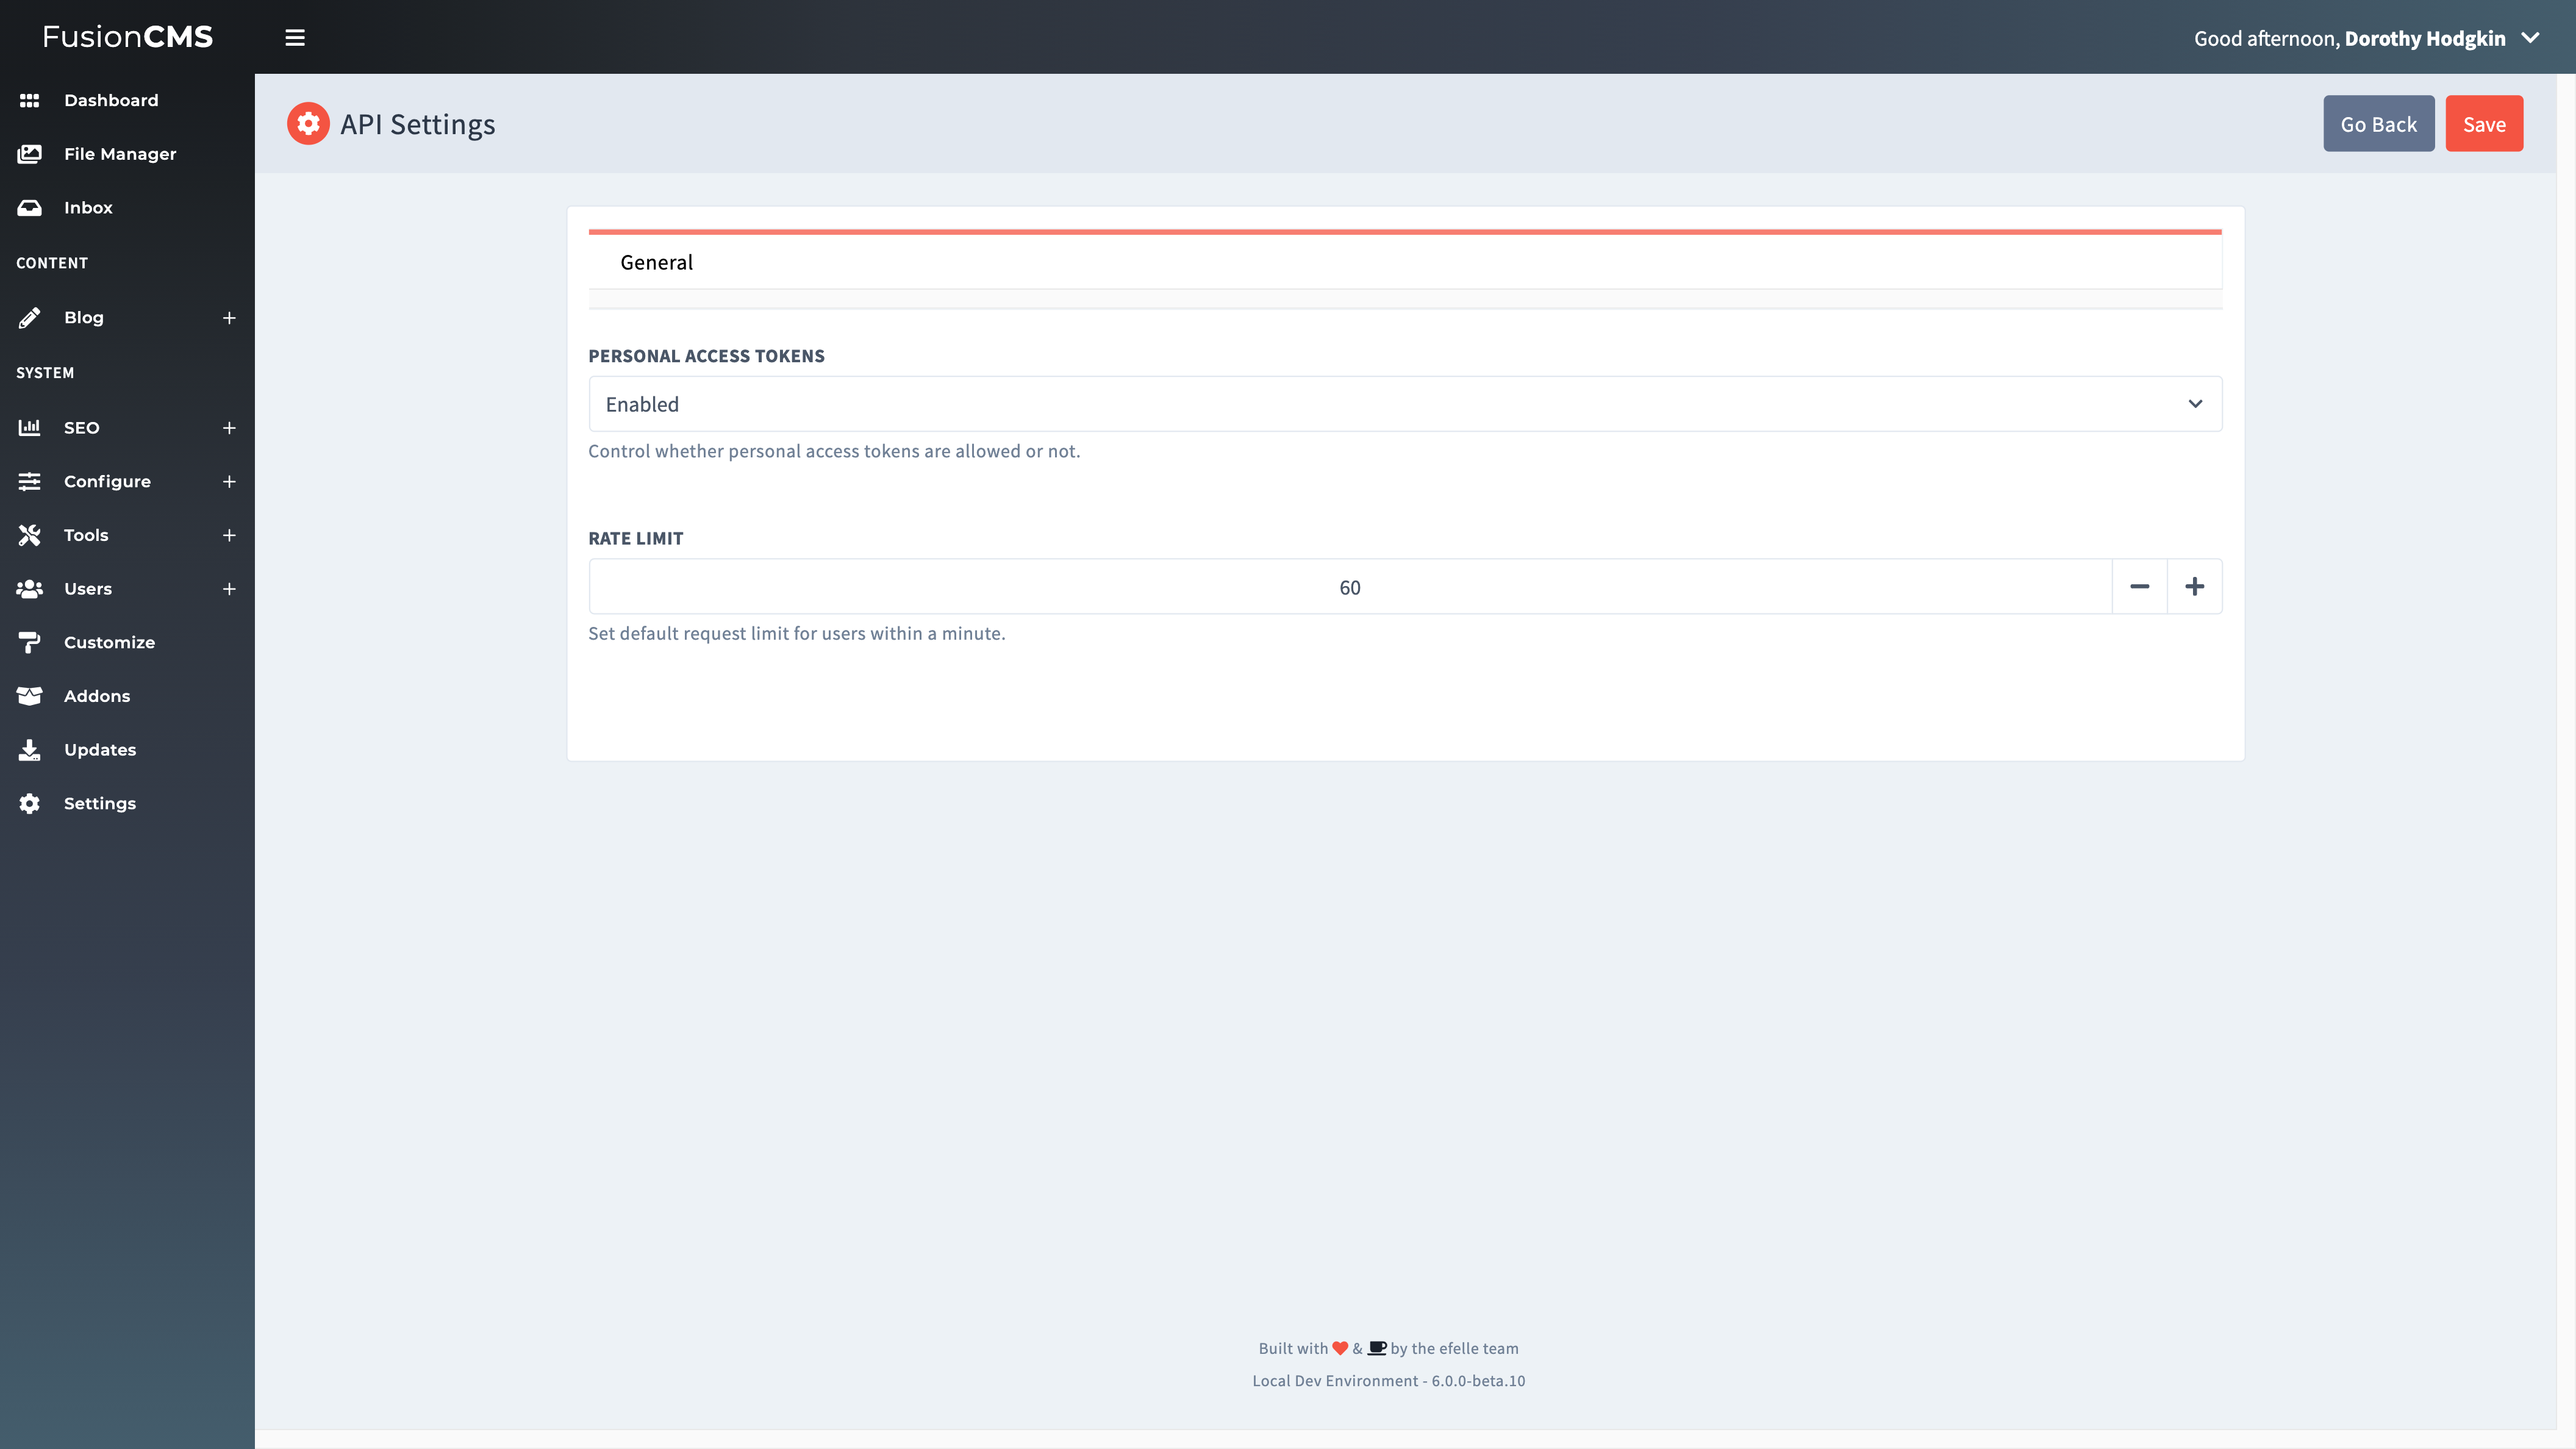This screenshot has height=1449, width=2576.
Task: Select the General tab
Action: [656, 262]
